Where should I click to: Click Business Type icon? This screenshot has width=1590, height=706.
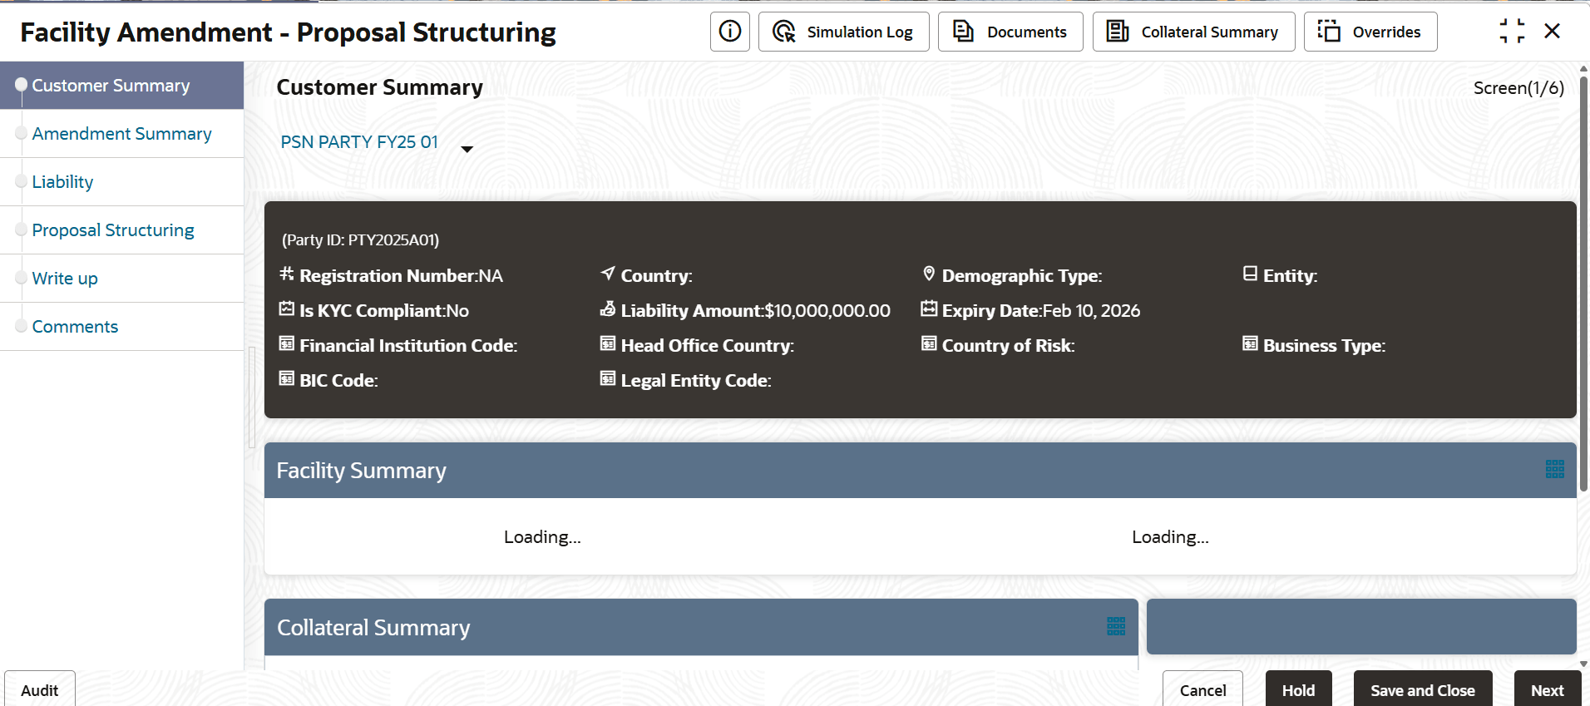(1250, 343)
